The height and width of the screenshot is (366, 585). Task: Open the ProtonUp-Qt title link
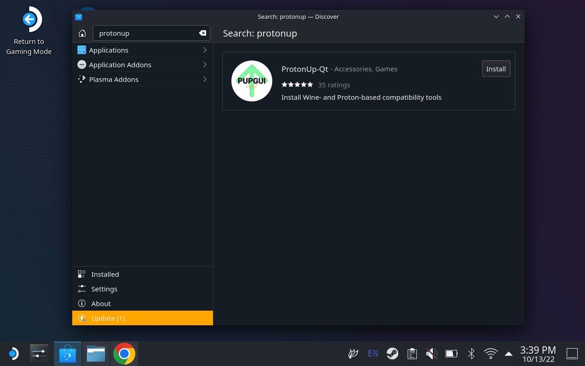(x=305, y=69)
